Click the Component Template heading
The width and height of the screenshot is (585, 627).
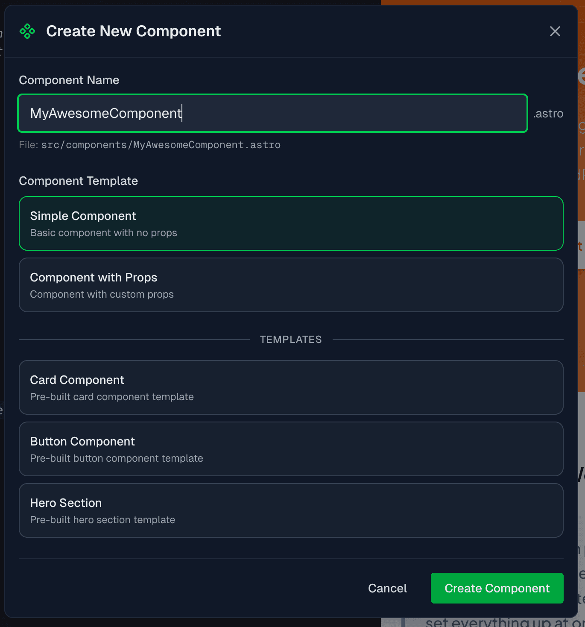pyautogui.click(x=78, y=181)
